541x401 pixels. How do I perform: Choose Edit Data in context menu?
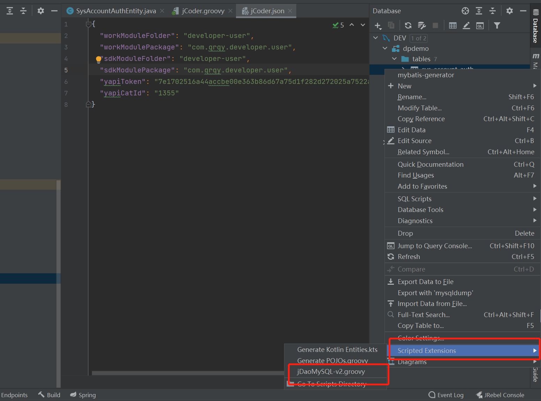pyautogui.click(x=463, y=130)
